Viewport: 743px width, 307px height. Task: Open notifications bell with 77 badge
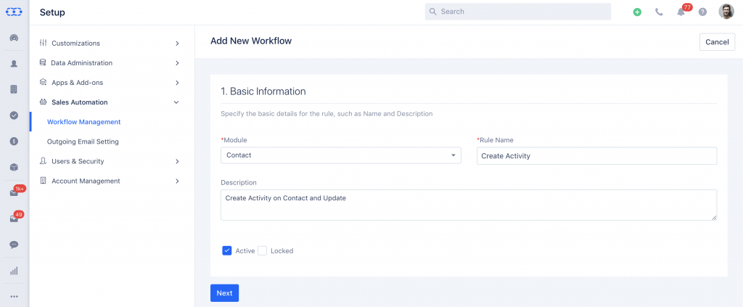681,12
